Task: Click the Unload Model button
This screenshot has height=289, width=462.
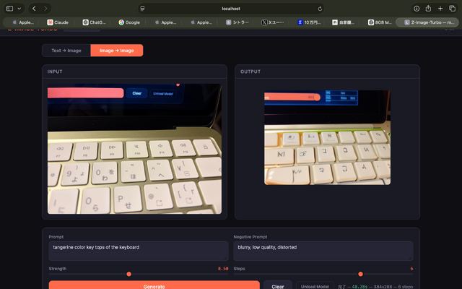Action: tap(316, 286)
